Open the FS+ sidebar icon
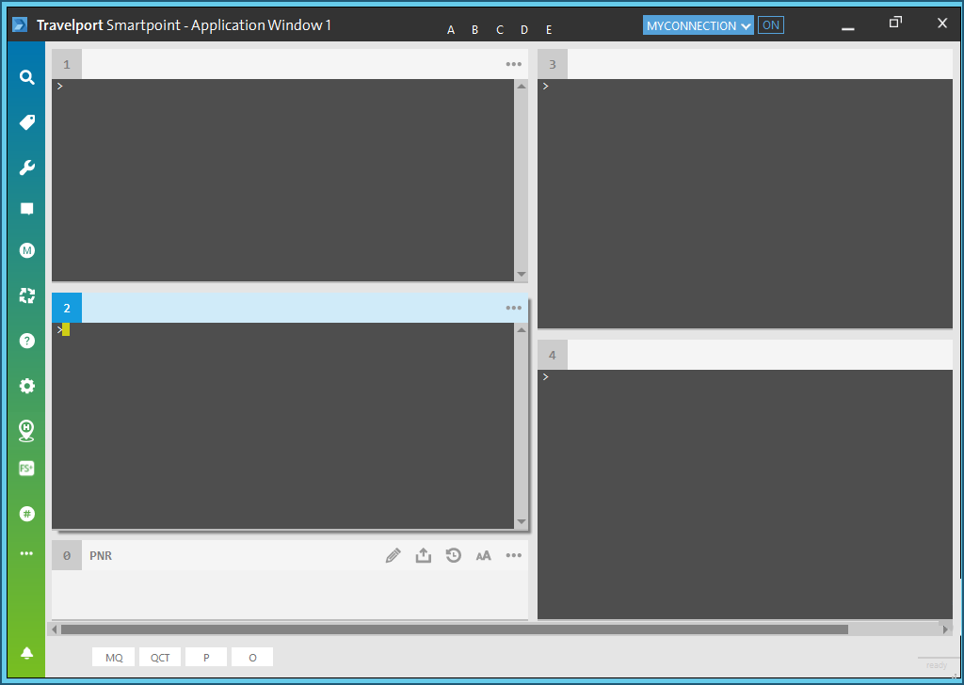The image size is (964, 685). click(x=27, y=468)
